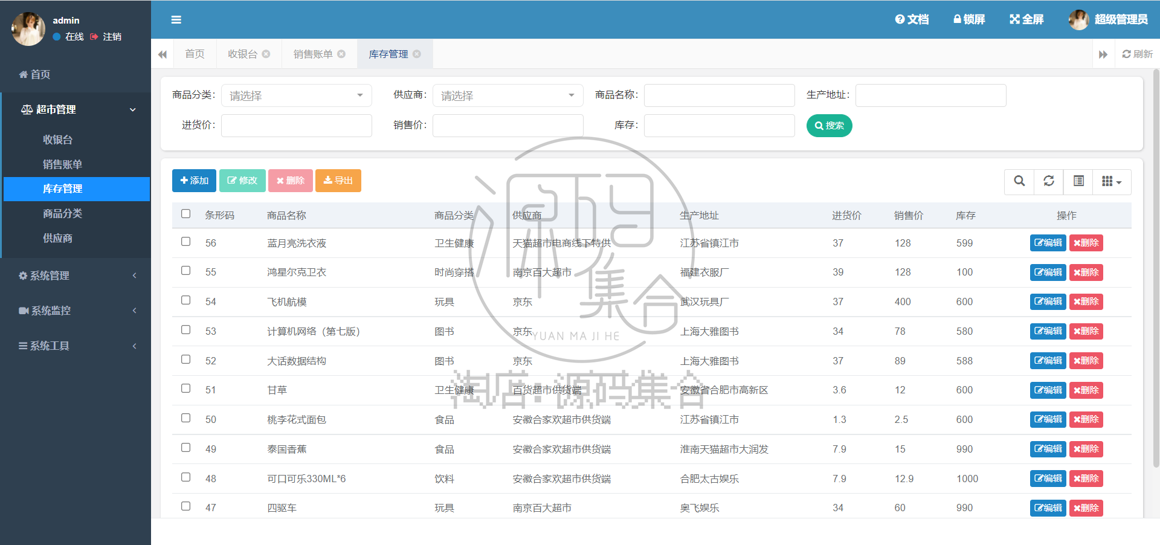Expand the 系统工具 sidebar menu

[76, 346]
